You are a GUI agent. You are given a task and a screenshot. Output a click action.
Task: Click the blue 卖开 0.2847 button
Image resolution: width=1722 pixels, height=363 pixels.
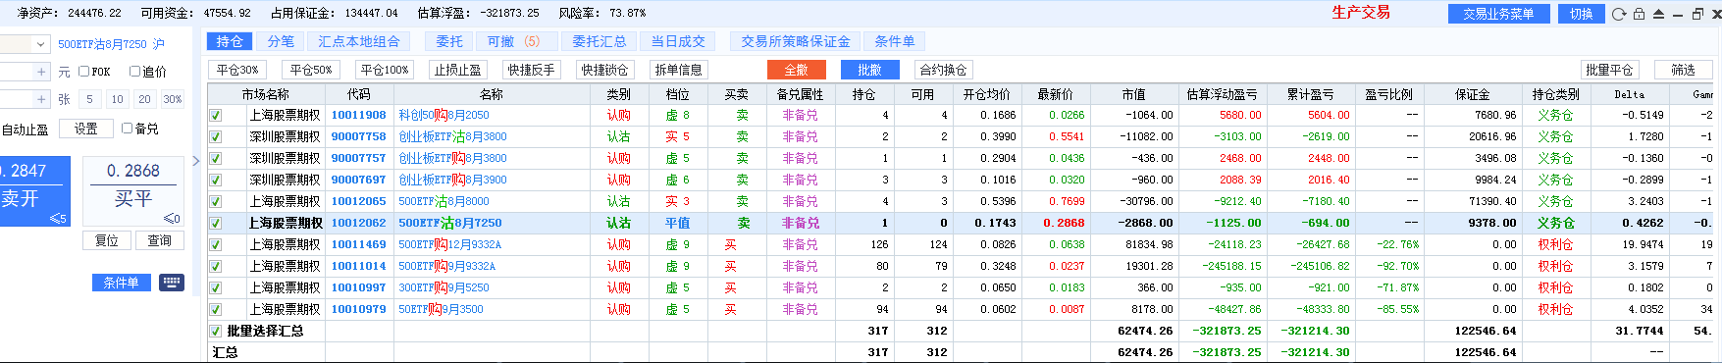point(34,190)
